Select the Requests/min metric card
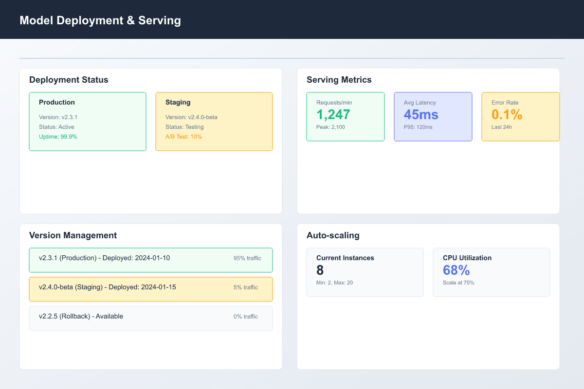Screen dimensions: 584x389 tap(346, 117)
